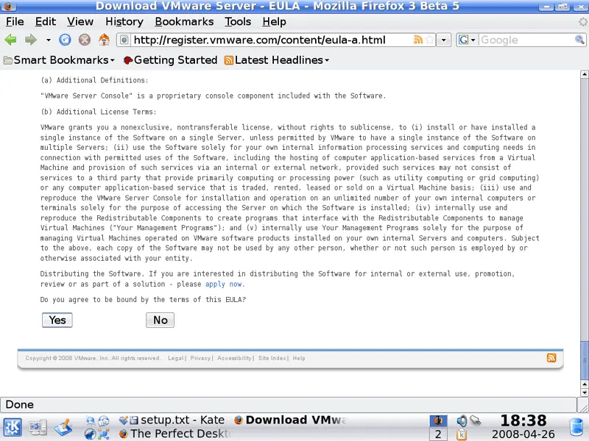Open the Getting Started bookmark
The image size is (589, 441).
[x=171, y=60]
